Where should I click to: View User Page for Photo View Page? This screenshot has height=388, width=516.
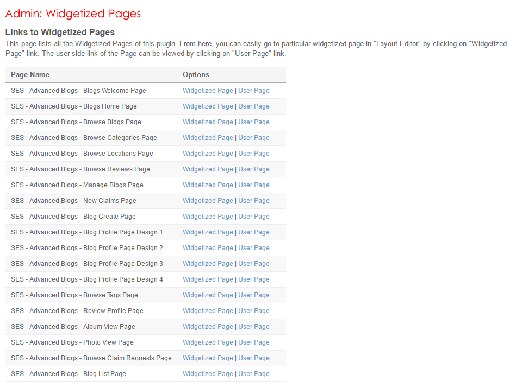click(x=253, y=342)
